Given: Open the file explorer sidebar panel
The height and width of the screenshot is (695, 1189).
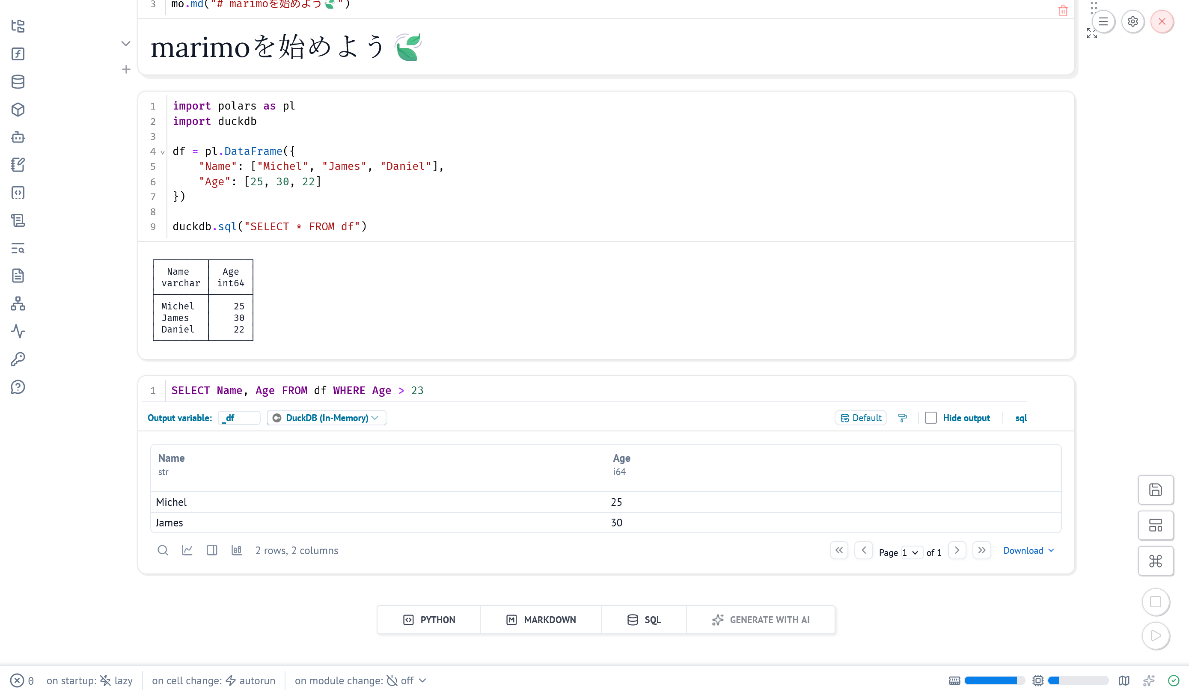Looking at the screenshot, I should point(18,26).
